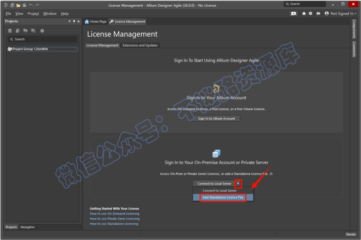Select the License Management document tab
Image resolution: width=361 pixels, height=240 pixels.
(127, 21)
